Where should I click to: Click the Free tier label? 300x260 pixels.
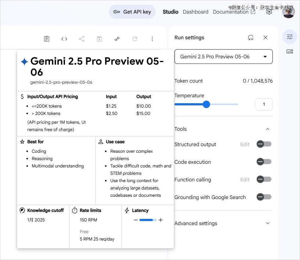pyautogui.click(x=84, y=232)
